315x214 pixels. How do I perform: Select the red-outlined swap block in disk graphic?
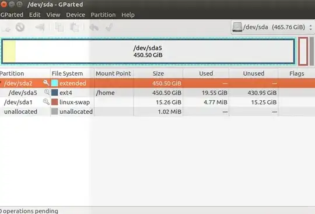point(303,51)
